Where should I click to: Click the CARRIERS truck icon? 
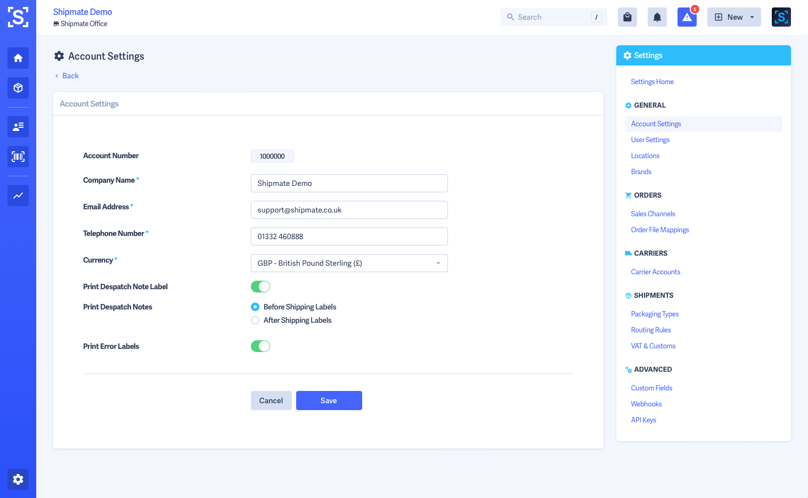pos(629,254)
